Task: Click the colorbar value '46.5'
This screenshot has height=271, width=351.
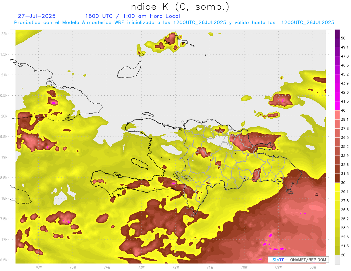Action: [x=345, y=65]
